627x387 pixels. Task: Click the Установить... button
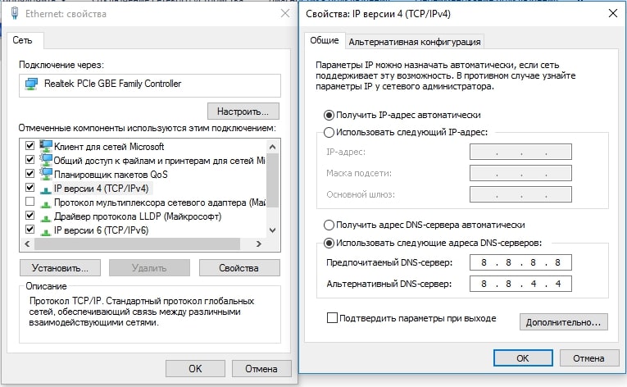60,268
